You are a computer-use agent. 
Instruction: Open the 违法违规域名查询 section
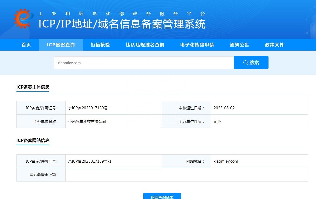145,45
